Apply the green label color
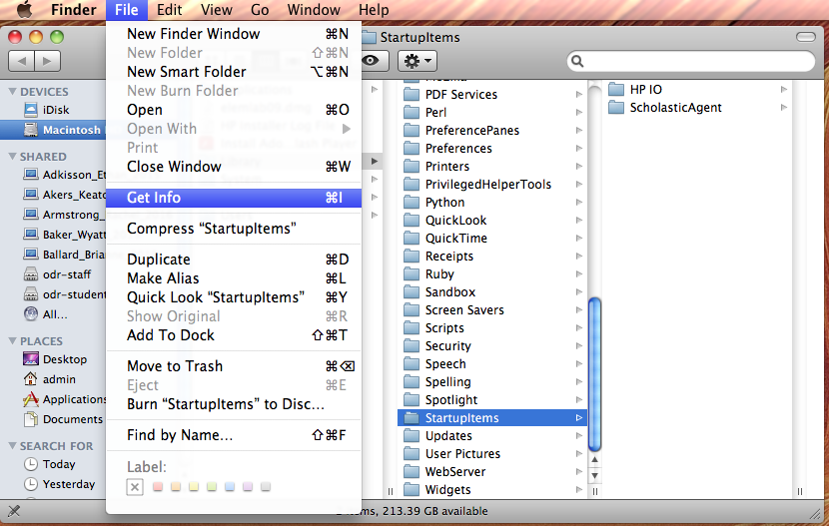Image resolution: width=829 pixels, height=526 pixels. click(x=212, y=486)
